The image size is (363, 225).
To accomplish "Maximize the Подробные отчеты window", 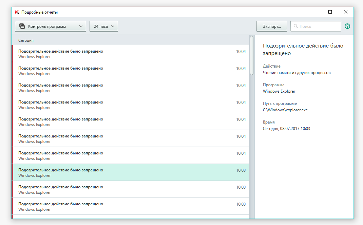I will click(330, 12).
